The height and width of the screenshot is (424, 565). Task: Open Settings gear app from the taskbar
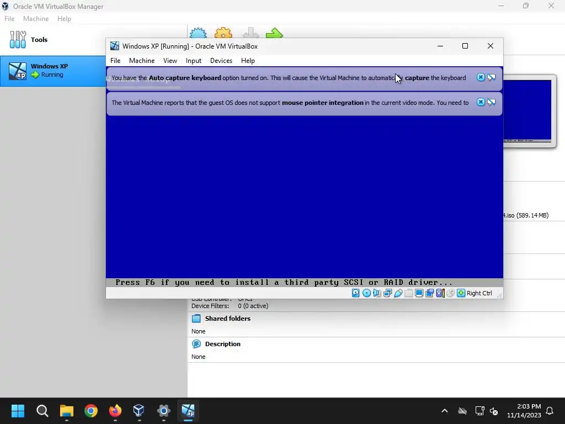(163, 411)
